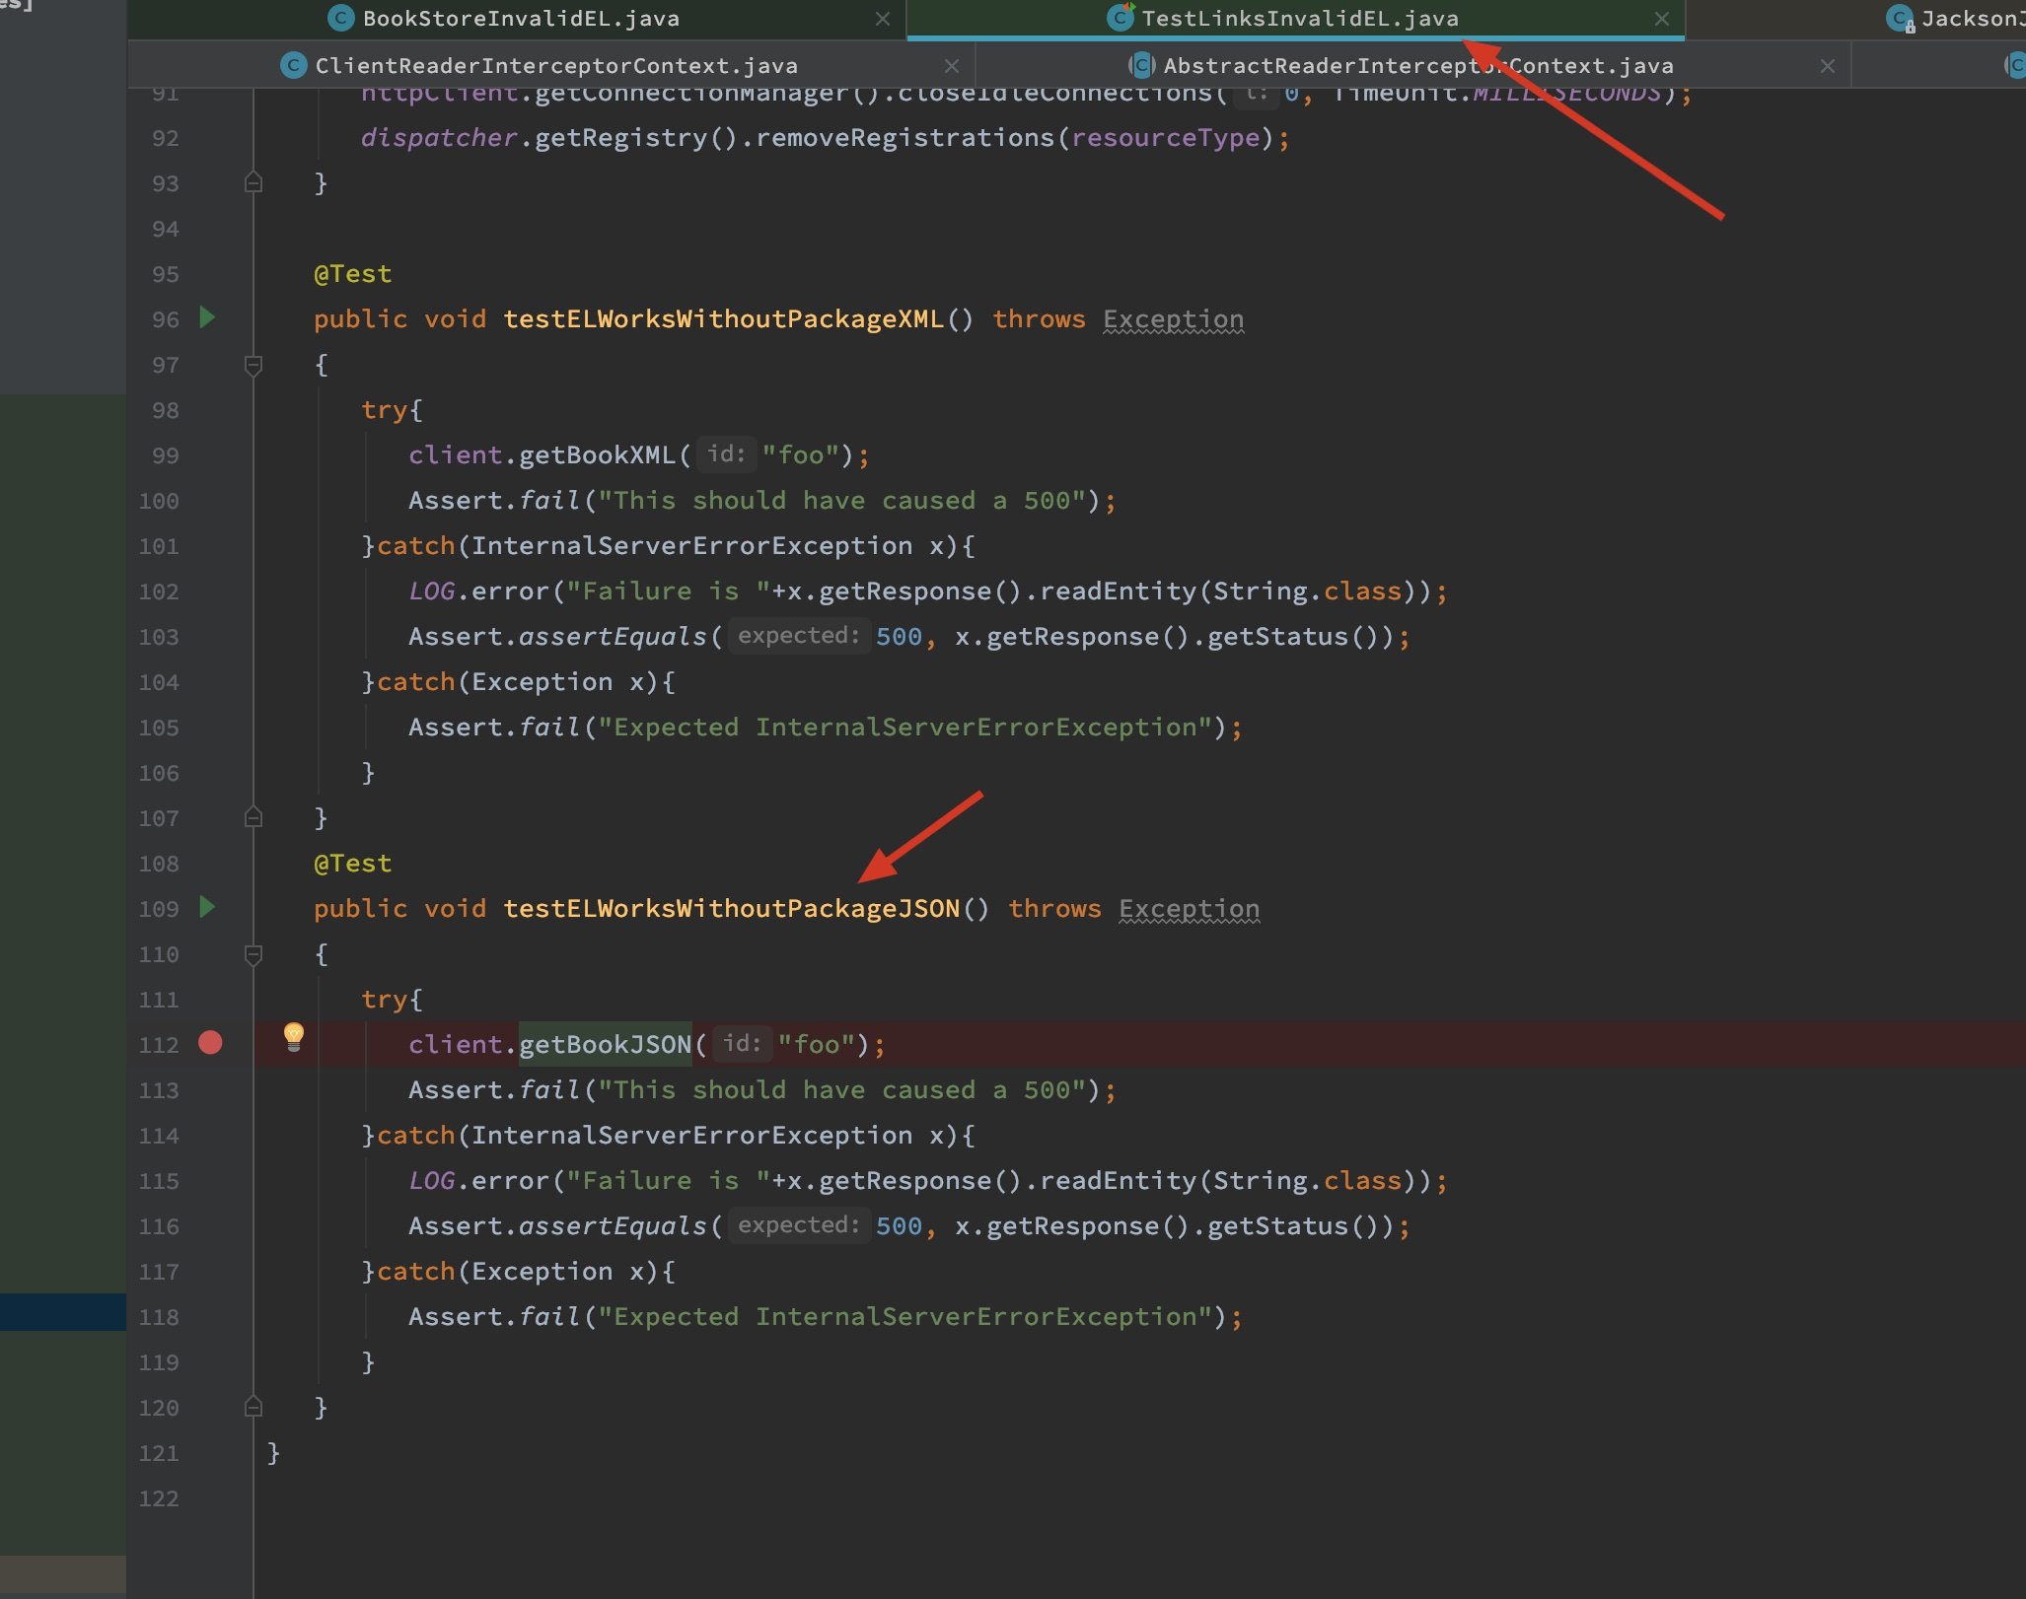Run test at line 96 gutter arrow
Image resolution: width=2026 pixels, height=1599 pixels.
tap(207, 317)
